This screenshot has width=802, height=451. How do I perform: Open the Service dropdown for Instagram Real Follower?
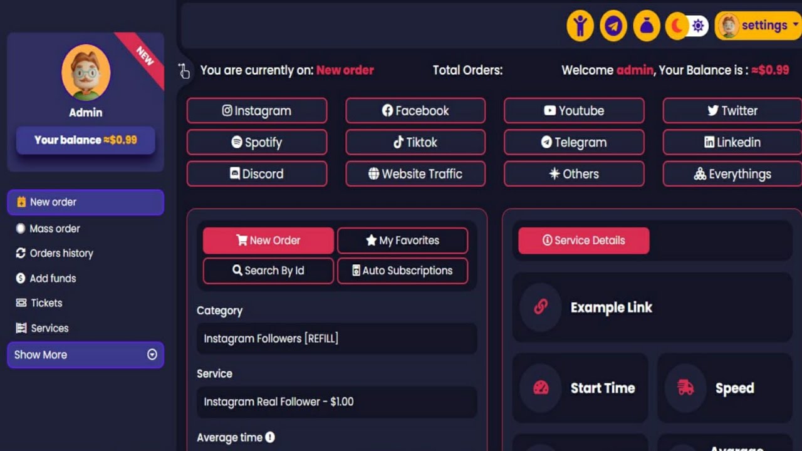[336, 402]
